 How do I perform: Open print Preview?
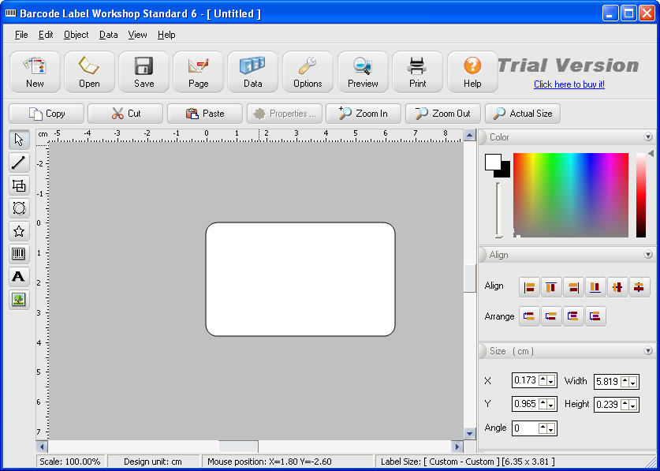(362, 71)
